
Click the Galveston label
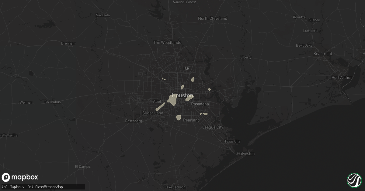pyautogui.click(x=246, y=154)
